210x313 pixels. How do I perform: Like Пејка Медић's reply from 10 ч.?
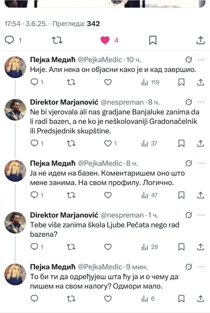pos(108,82)
